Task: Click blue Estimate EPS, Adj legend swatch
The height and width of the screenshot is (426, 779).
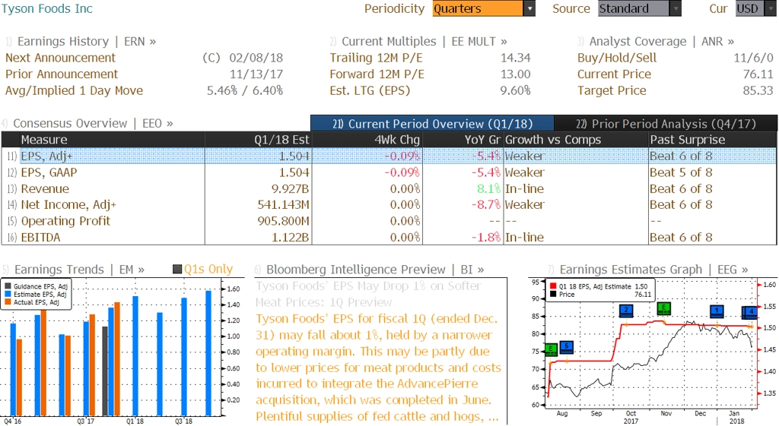Action: click(x=8, y=294)
